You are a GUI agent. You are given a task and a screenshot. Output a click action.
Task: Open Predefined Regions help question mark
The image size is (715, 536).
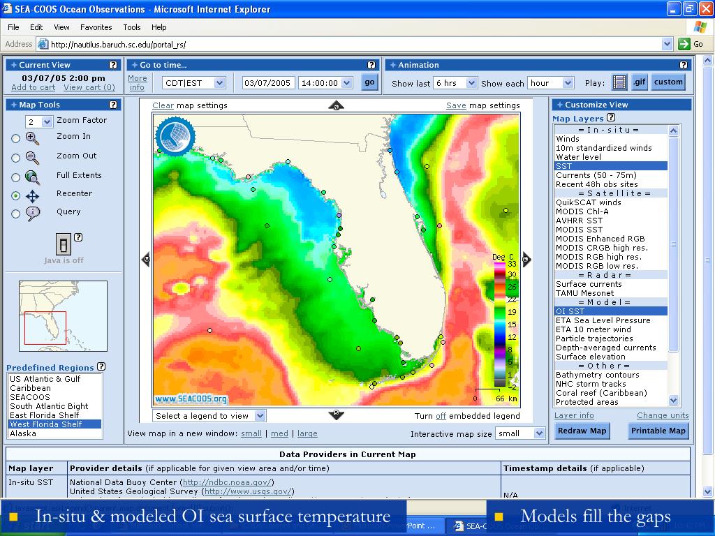(x=101, y=366)
